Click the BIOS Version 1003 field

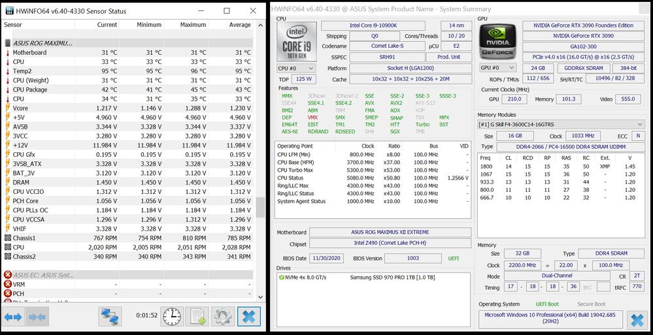coord(412,258)
